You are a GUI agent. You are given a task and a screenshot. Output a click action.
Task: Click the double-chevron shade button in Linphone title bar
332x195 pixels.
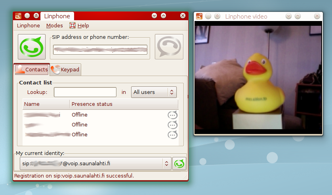click(36, 16)
